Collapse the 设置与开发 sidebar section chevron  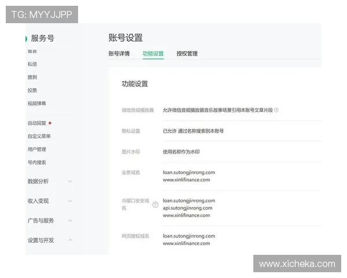(70, 240)
